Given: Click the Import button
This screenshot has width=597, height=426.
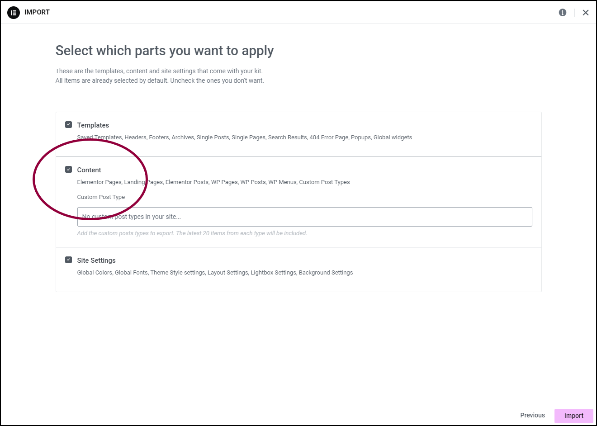Looking at the screenshot, I should pos(574,416).
